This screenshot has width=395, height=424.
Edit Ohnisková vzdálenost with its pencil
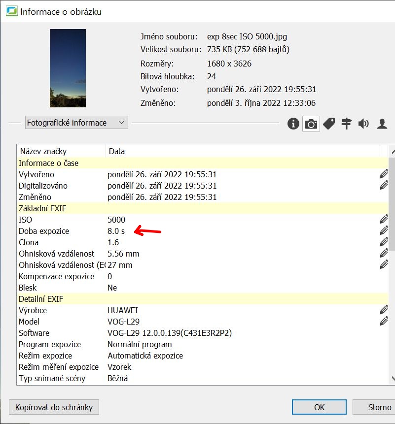point(384,253)
